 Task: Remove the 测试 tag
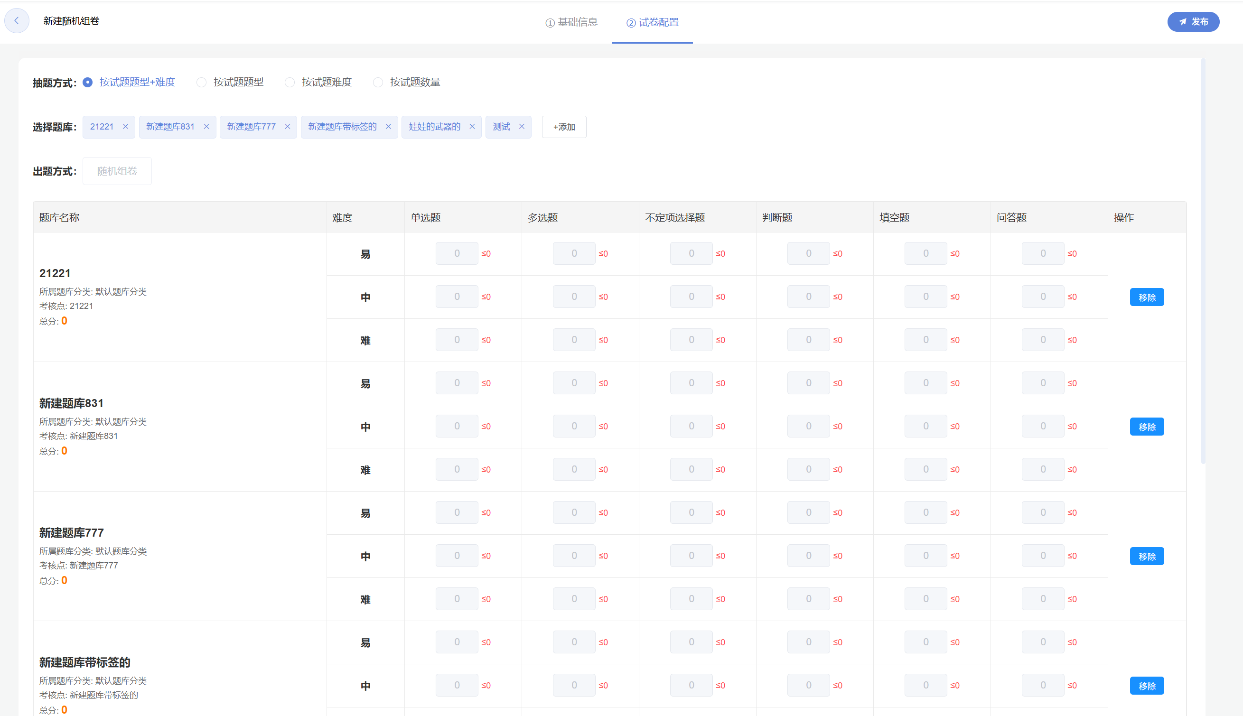(x=523, y=126)
